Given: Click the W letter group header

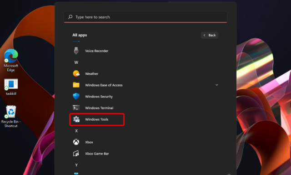Looking at the screenshot, I should point(76,62).
